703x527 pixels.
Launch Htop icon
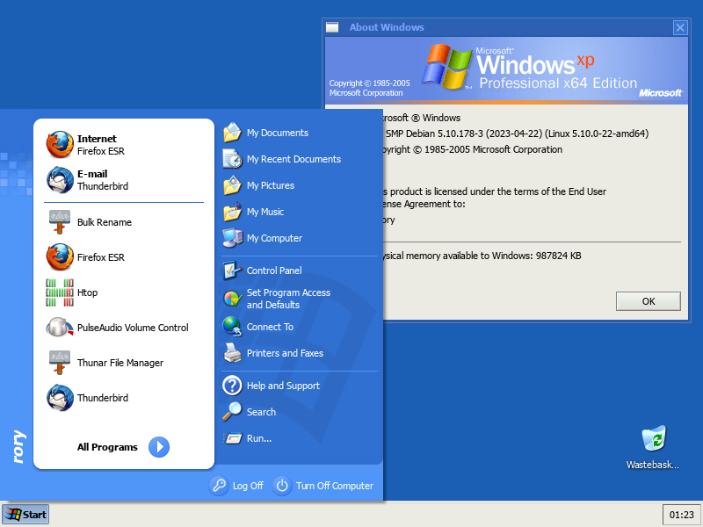pos(60,292)
